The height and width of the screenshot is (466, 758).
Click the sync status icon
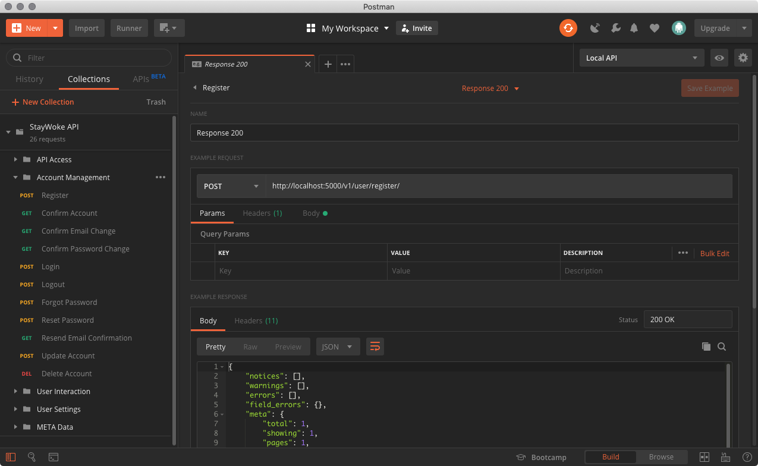[x=568, y=27]
